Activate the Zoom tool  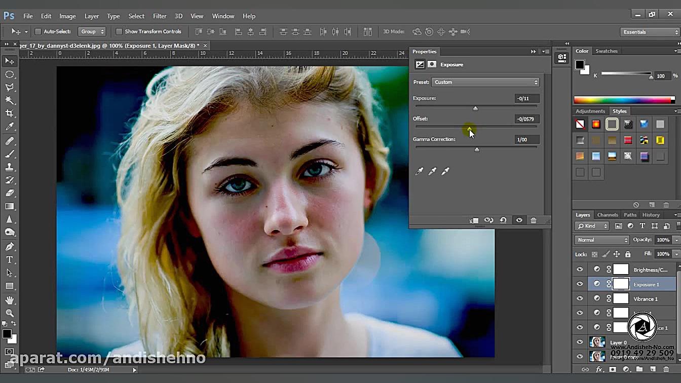10,313
